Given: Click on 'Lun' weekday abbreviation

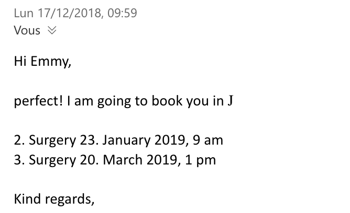Looking at the screenshot, I should (x=24, y=13).
